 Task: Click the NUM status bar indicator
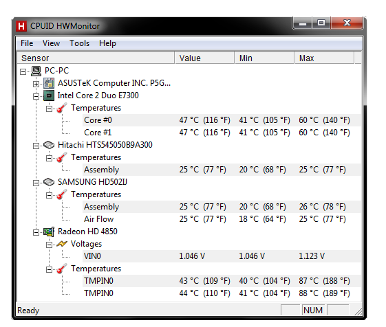pyautogui.click(x=313, y=311)
